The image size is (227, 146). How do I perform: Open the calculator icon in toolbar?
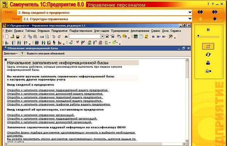(x=135, y=37)
